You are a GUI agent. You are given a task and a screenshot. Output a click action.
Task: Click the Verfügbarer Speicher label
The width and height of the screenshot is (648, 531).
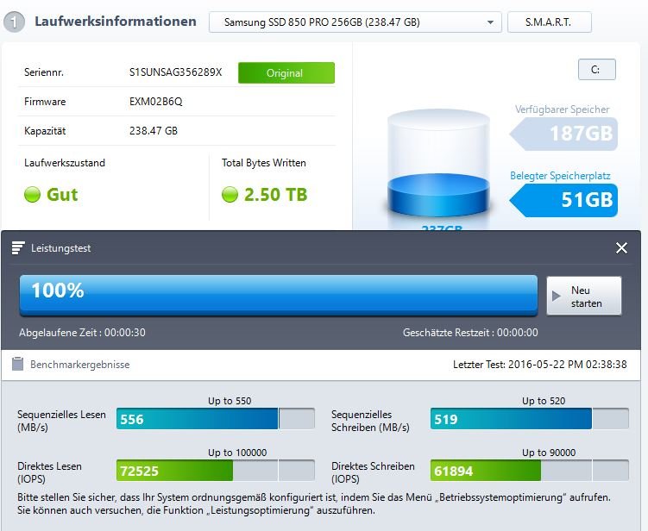(562, 109)
